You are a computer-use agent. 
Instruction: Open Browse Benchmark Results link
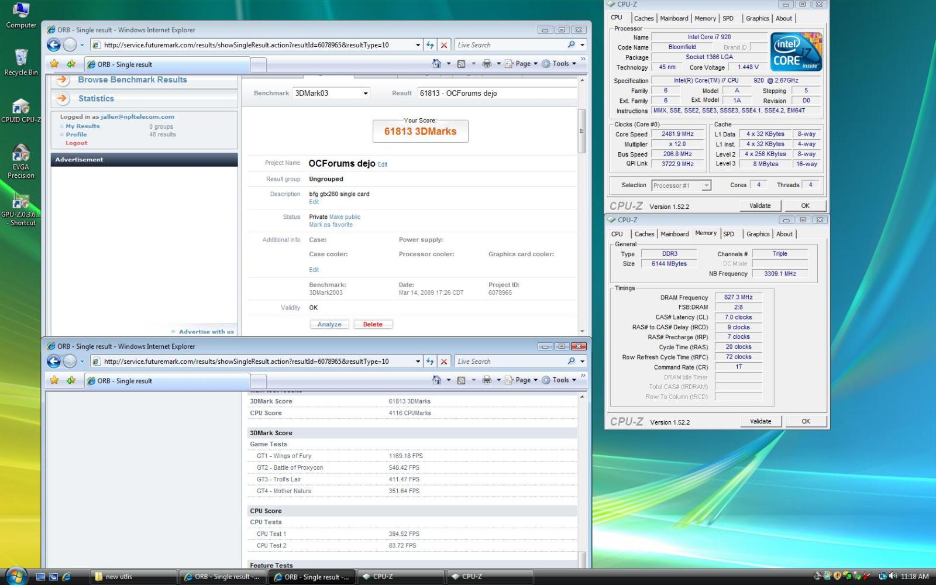click(132, 80)
